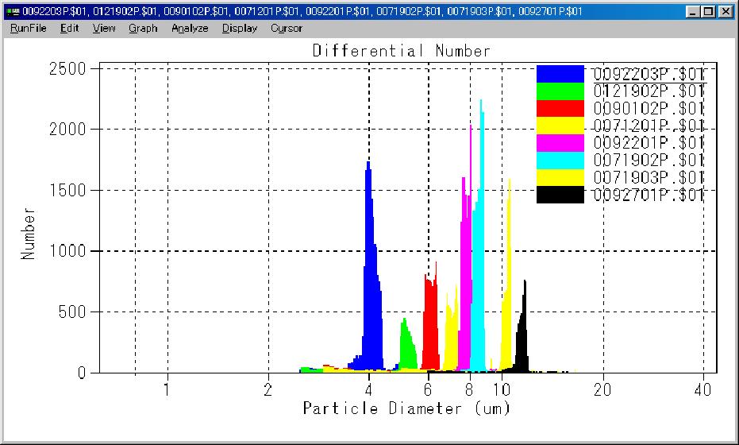Select legend entry 0071201P.$01
The width and height of the screenshot is (739, 445).
(649, 126)
